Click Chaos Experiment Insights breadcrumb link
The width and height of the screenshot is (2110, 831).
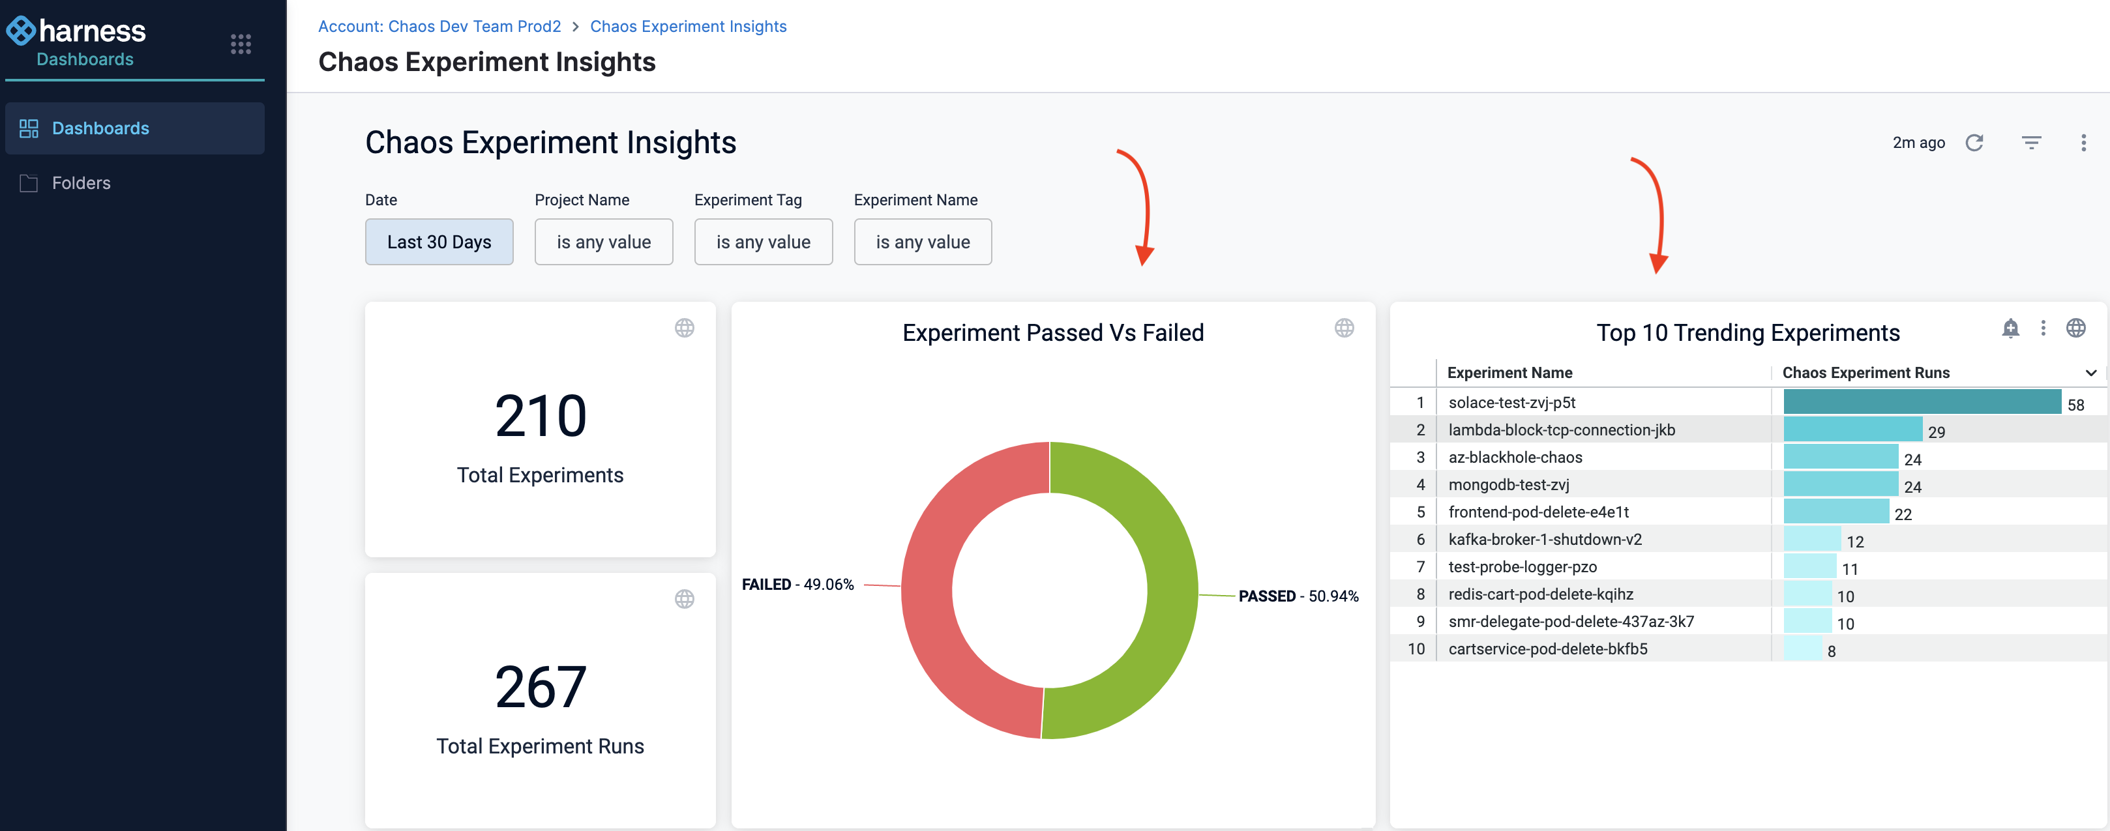[687, 26]
